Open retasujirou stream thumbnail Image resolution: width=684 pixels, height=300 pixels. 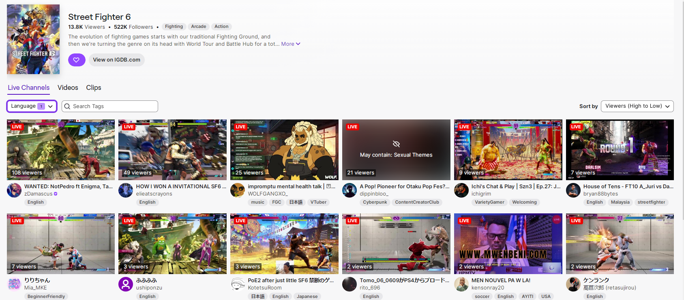click(620, 244)
